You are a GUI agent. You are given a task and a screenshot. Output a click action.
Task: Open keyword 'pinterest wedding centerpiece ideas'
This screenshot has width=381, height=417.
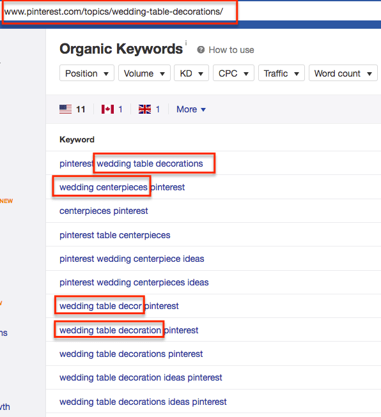coord(132,259)
